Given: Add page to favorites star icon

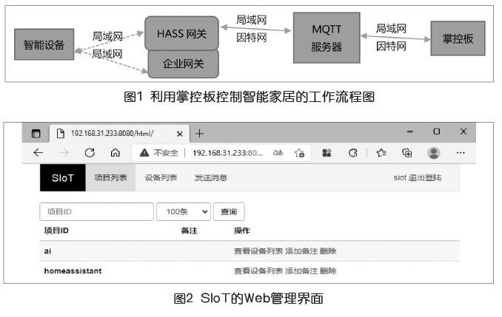Looking at the screenshot, I should pos(299,153).
